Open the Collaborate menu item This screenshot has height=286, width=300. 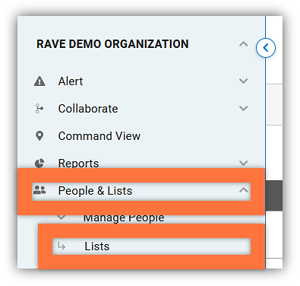(88, 109)
